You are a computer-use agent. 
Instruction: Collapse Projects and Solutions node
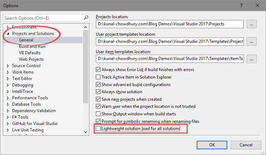[8, 34]
